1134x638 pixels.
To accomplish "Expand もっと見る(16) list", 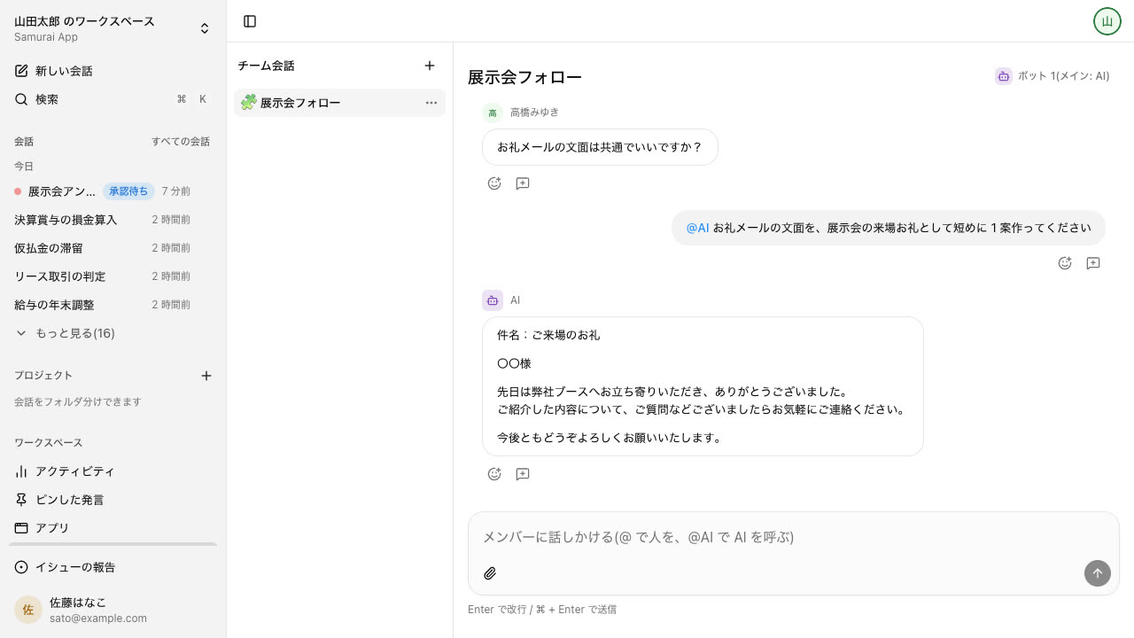I will tap(66, 333).
